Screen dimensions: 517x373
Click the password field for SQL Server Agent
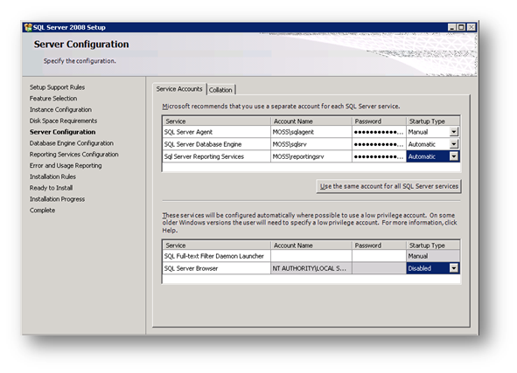pos(379,132)
